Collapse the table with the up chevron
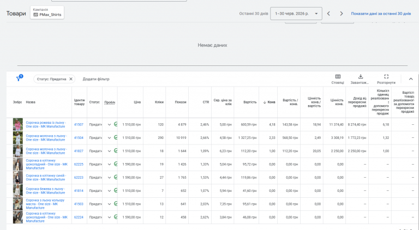 [x=411, y=79]
